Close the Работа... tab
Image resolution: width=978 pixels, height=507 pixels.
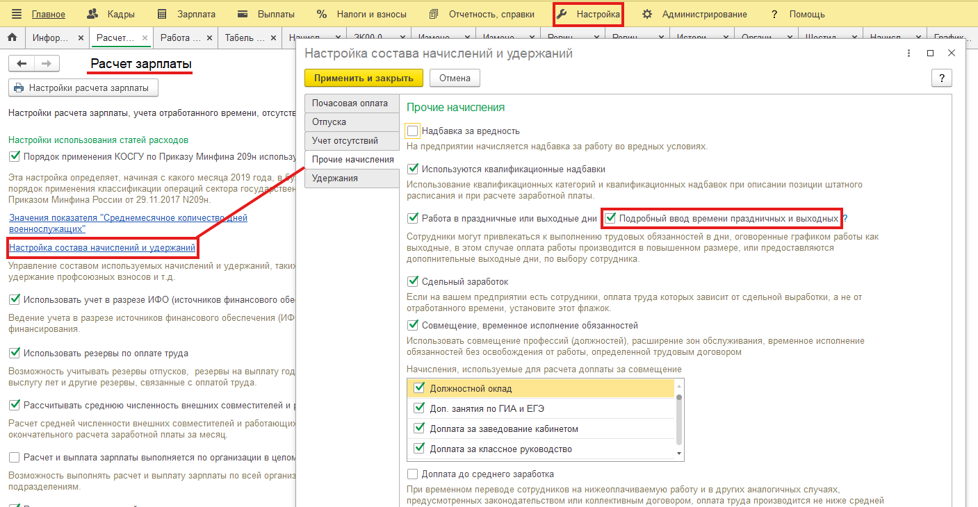(208, 38)
